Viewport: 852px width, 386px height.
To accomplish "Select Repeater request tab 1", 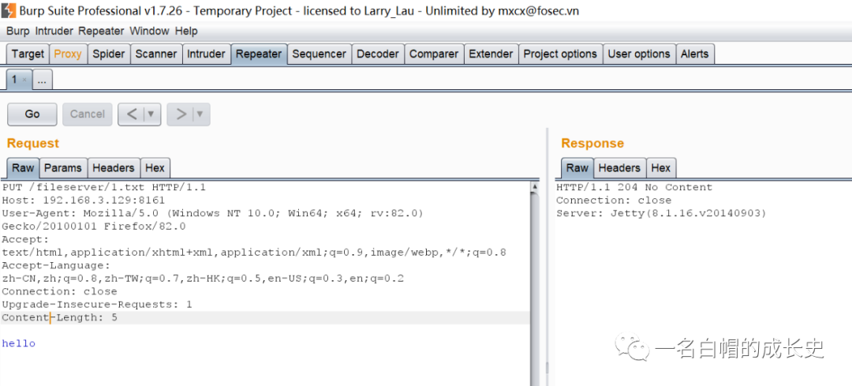I will [x=15, y=80].
